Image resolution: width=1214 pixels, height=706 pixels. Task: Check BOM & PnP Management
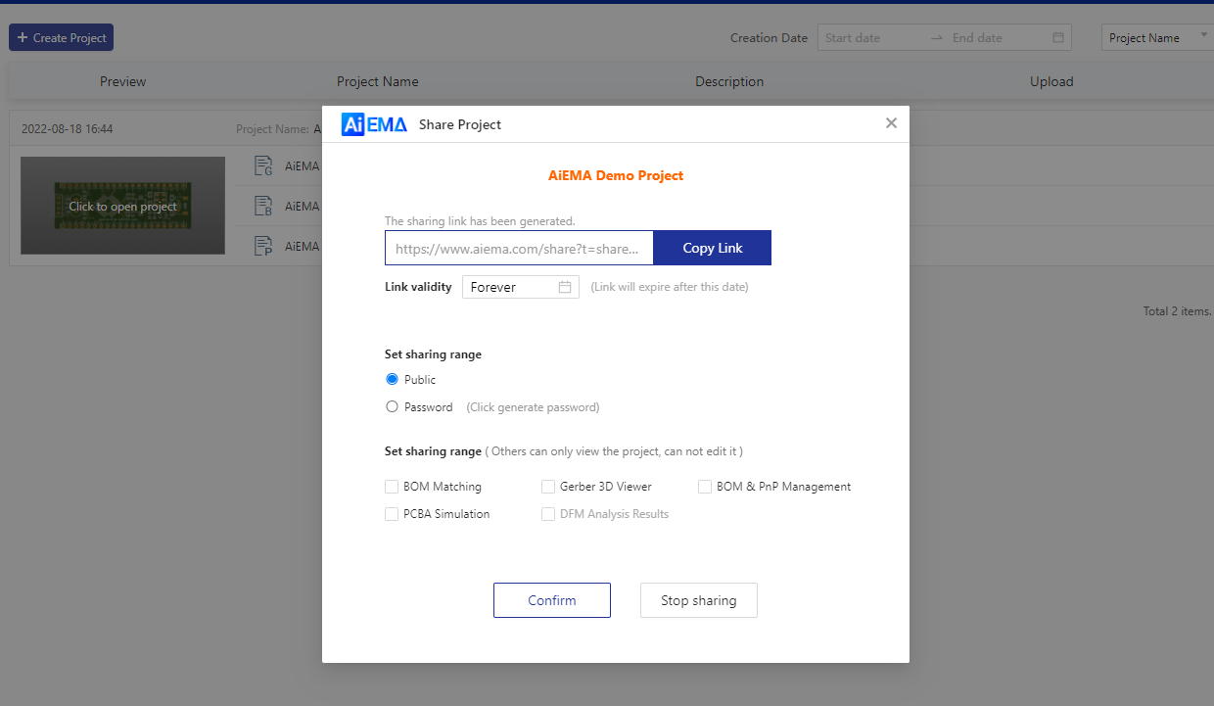(705, 487)
